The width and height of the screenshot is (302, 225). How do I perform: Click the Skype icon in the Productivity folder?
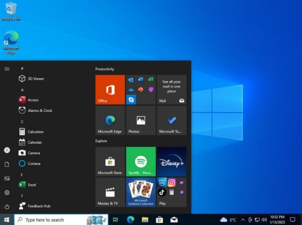click(131, 99)
